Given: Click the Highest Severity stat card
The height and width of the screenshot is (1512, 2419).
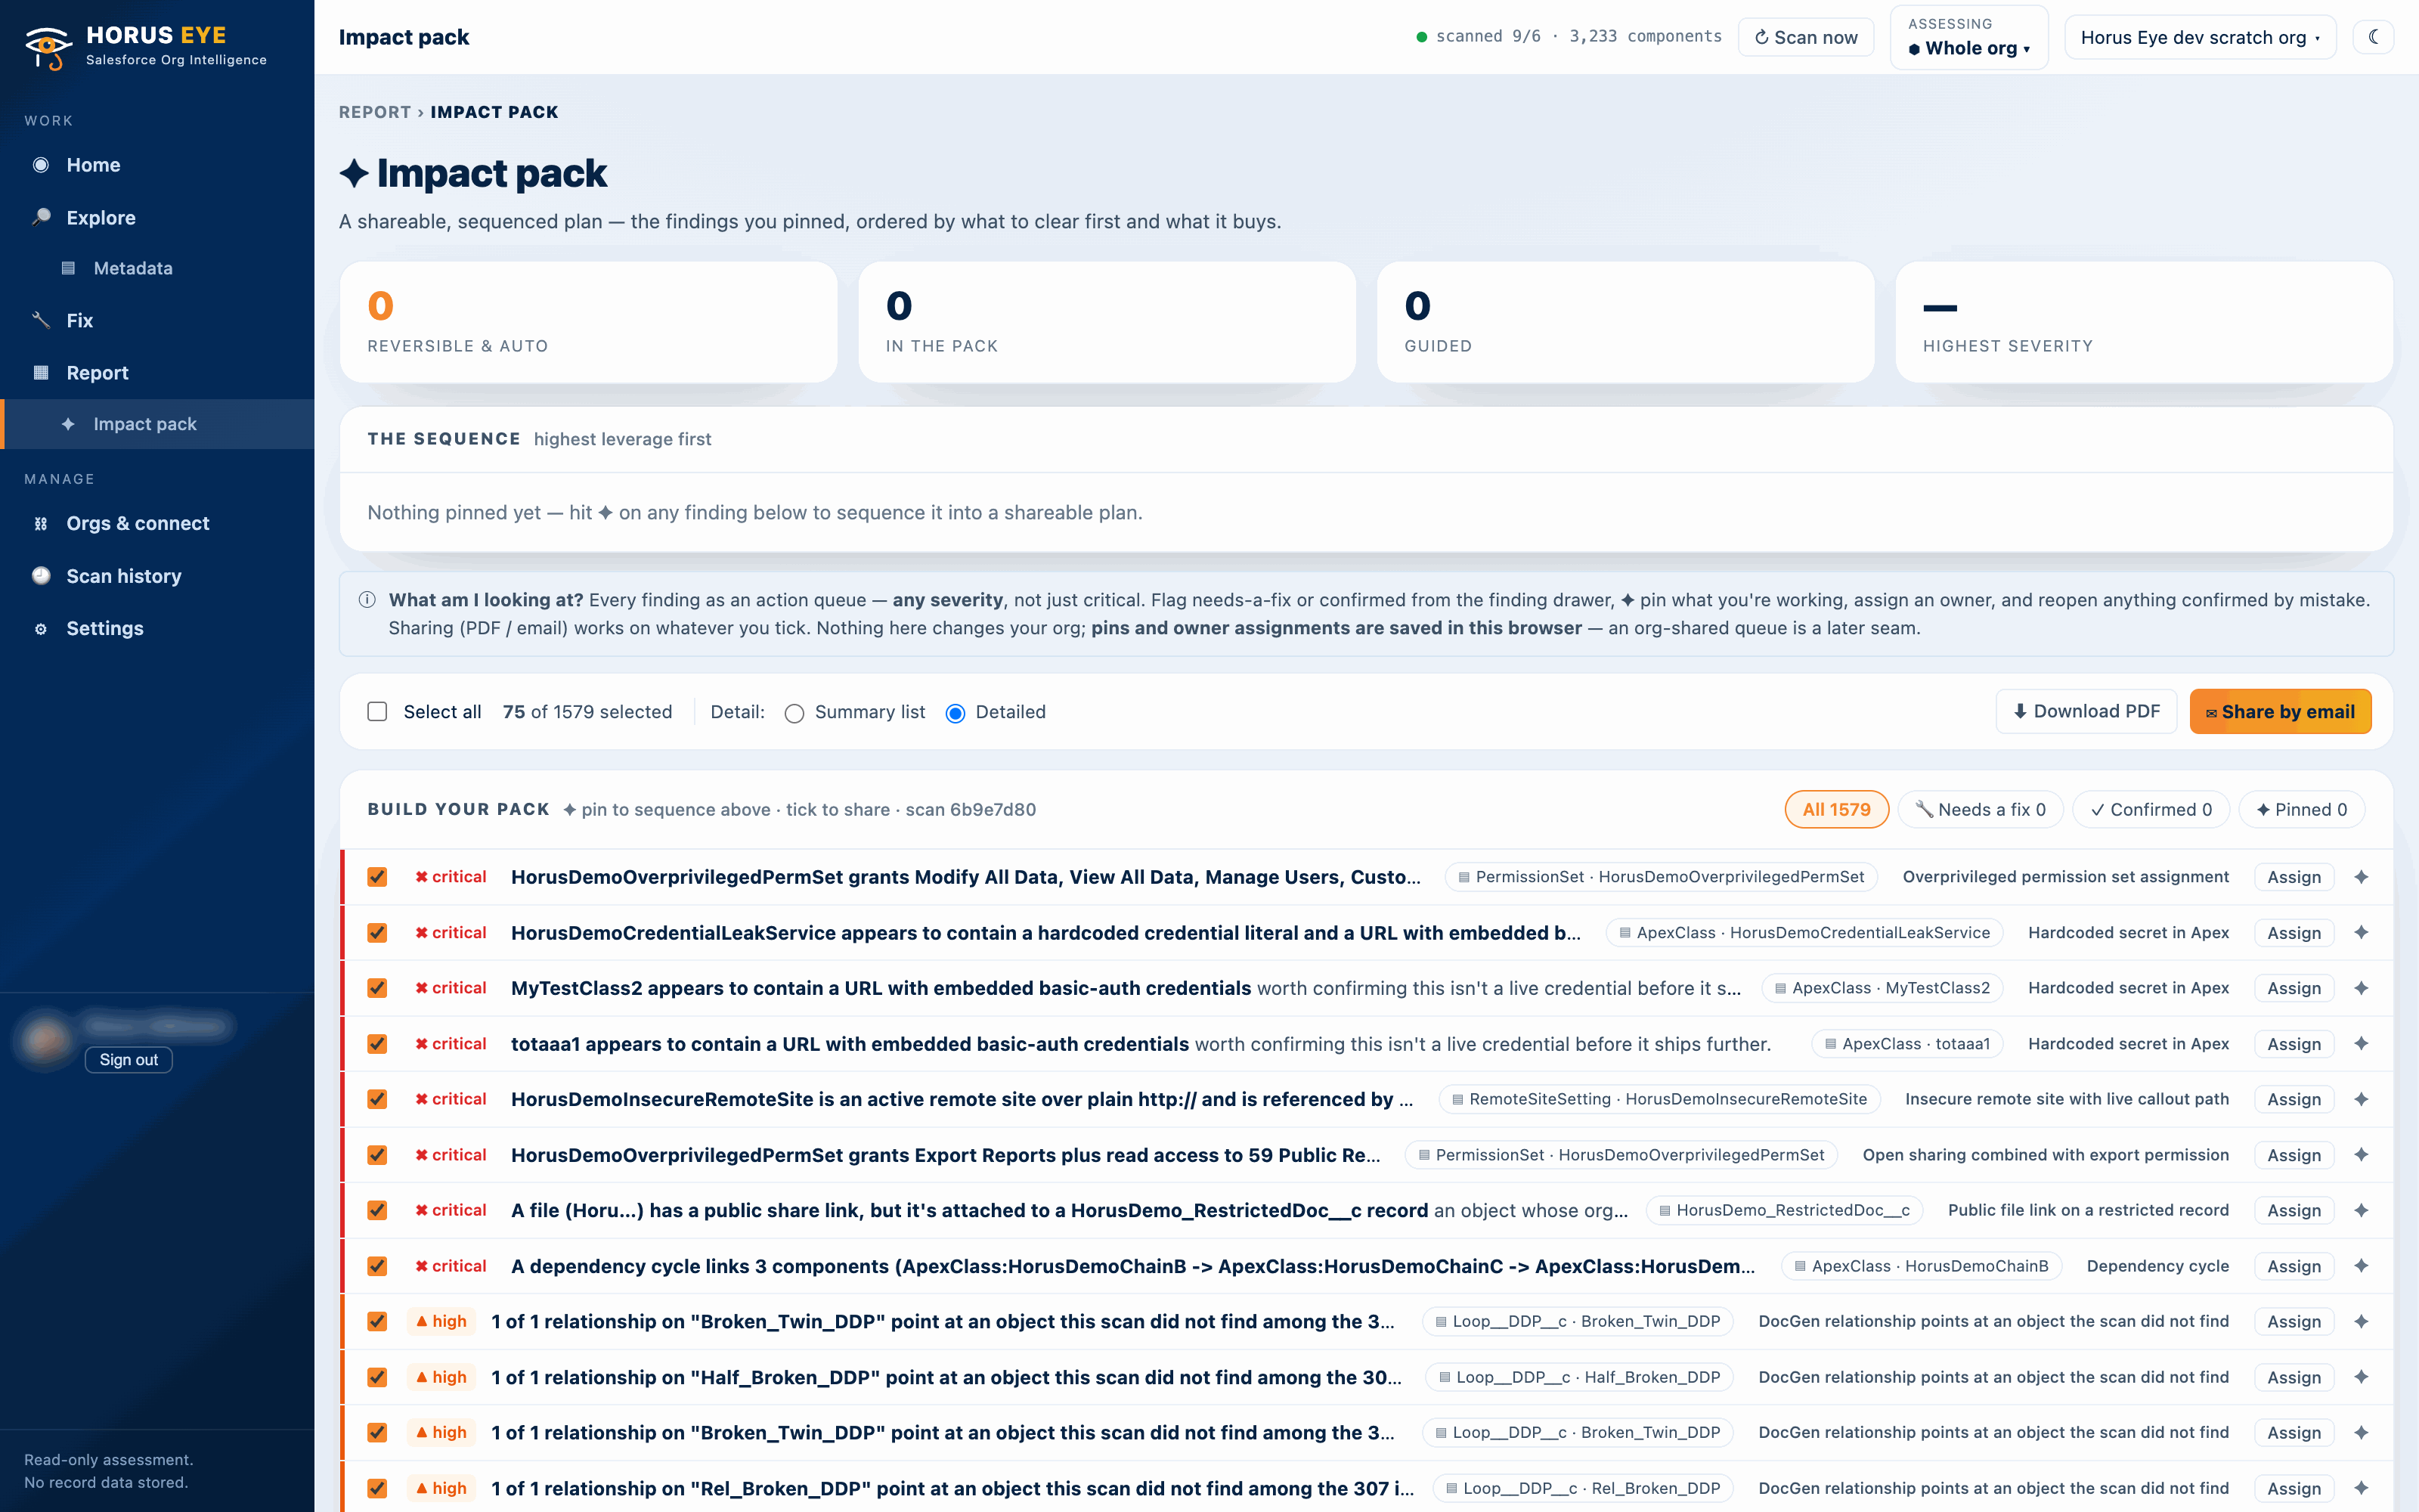Looking at the screenshot, I should pos(2144,322).
